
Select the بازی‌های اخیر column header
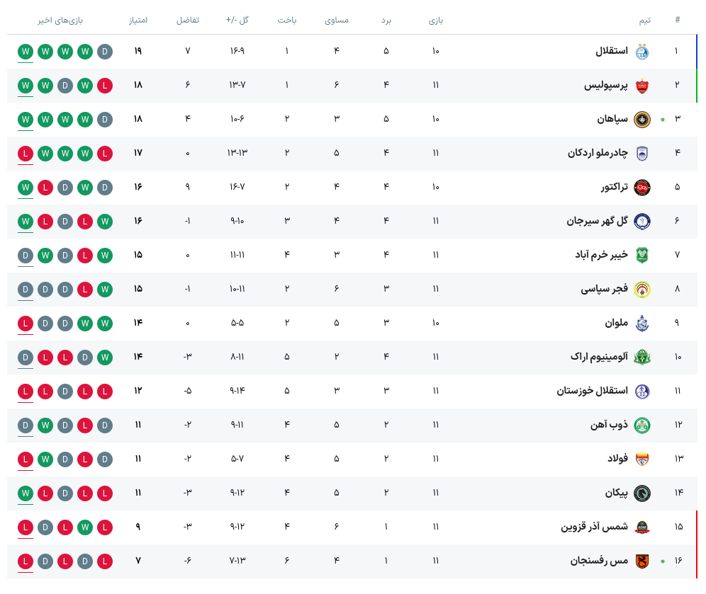click(60, 20)
